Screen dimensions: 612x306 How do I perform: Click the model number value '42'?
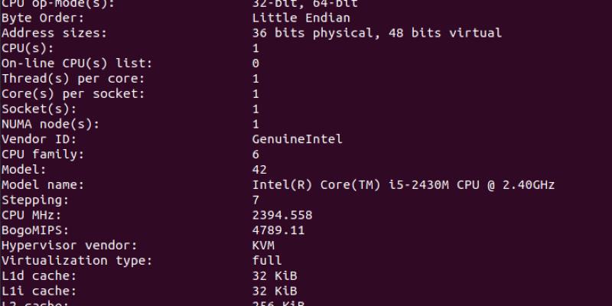(x=259, y=169)
